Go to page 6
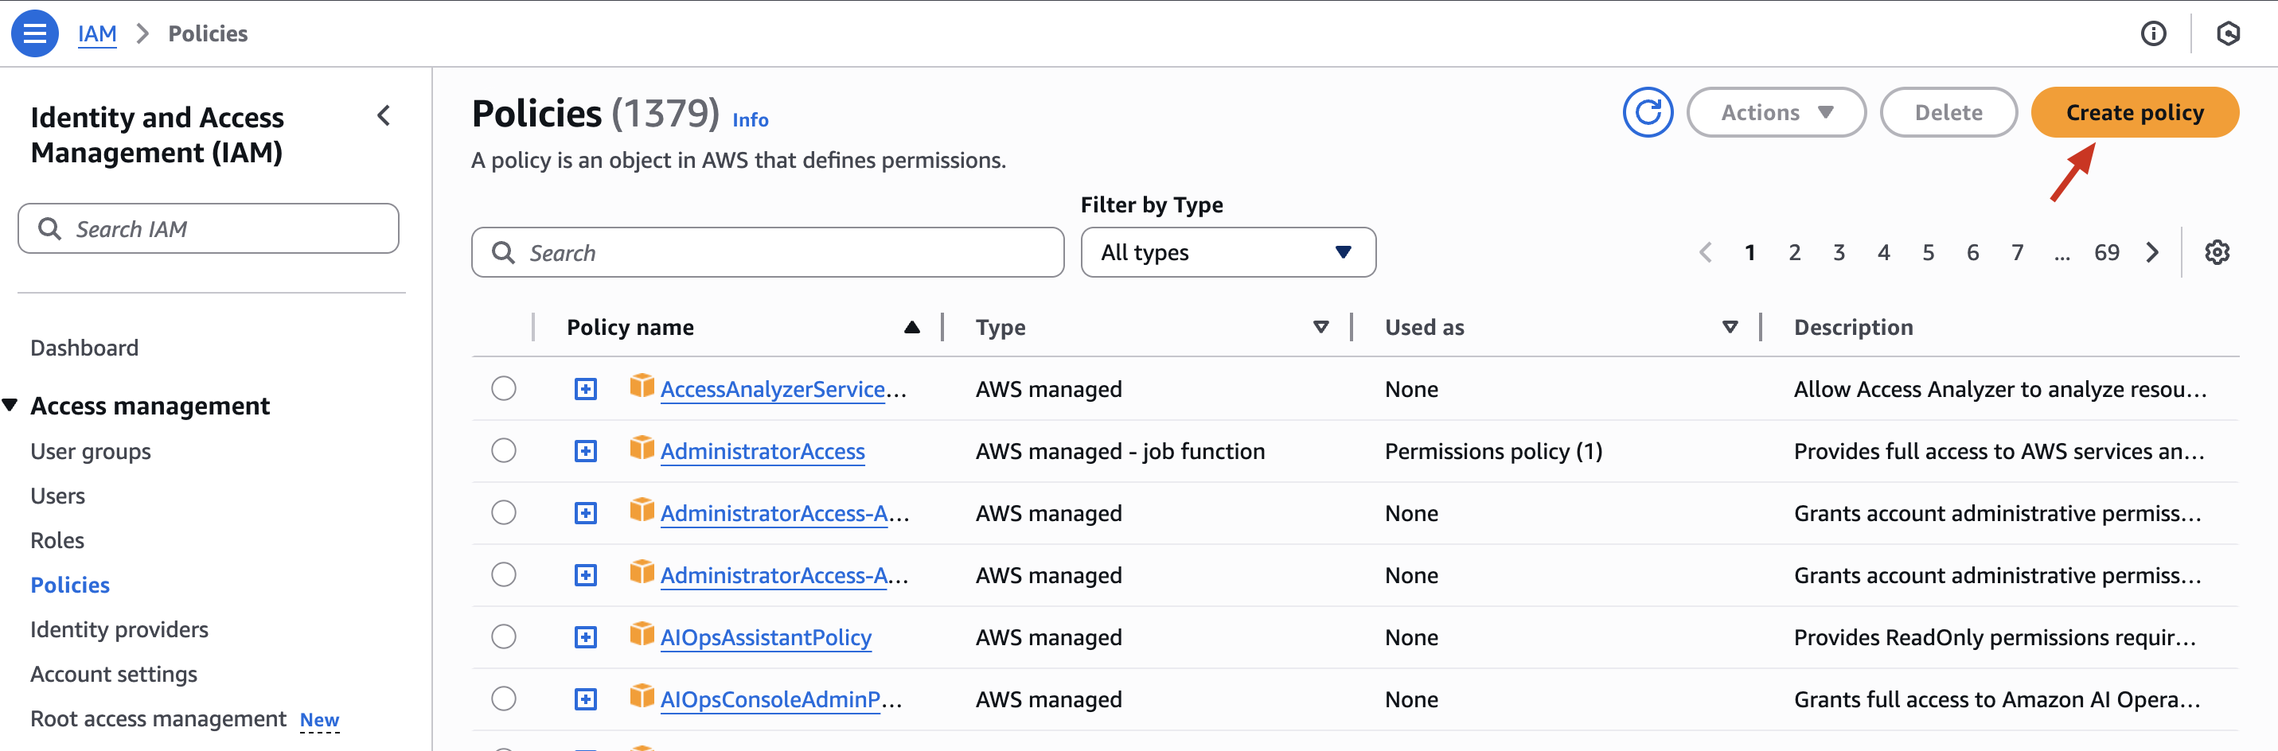The height and width of the screenshot is (751, 2278). point(1973,253)
